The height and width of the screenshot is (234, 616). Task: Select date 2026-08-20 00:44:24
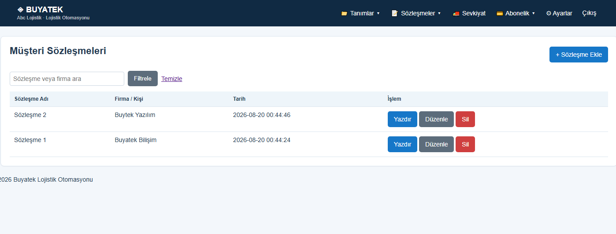tap(262, 140)
